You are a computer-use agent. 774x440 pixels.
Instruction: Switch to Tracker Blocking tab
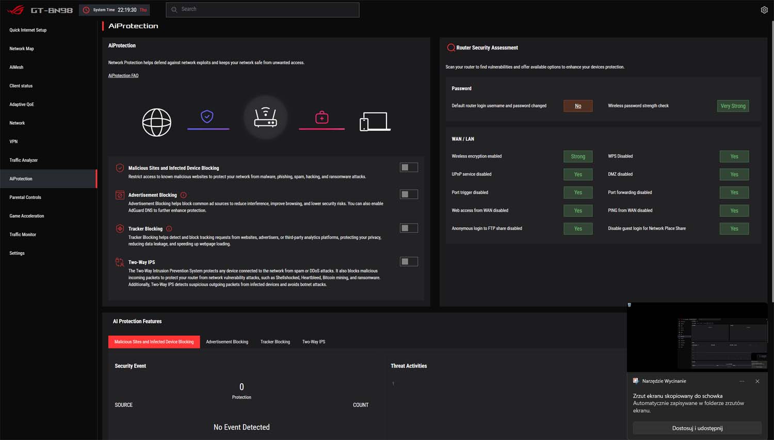[275, 342]
